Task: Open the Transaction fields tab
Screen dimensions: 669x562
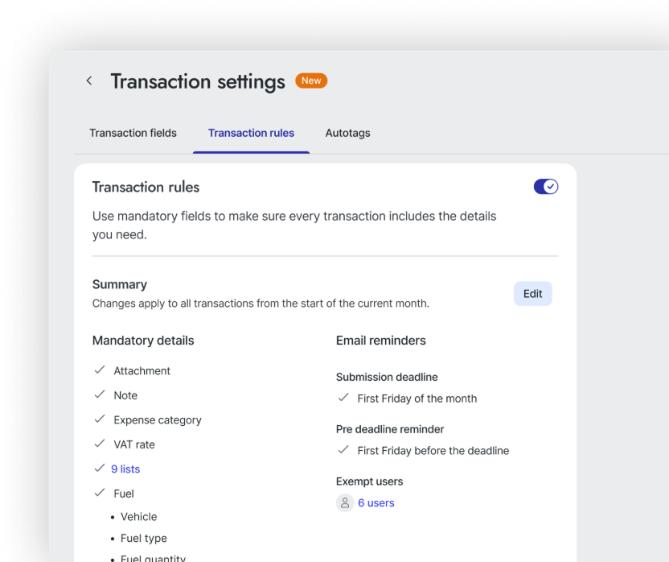Action: 133,133
